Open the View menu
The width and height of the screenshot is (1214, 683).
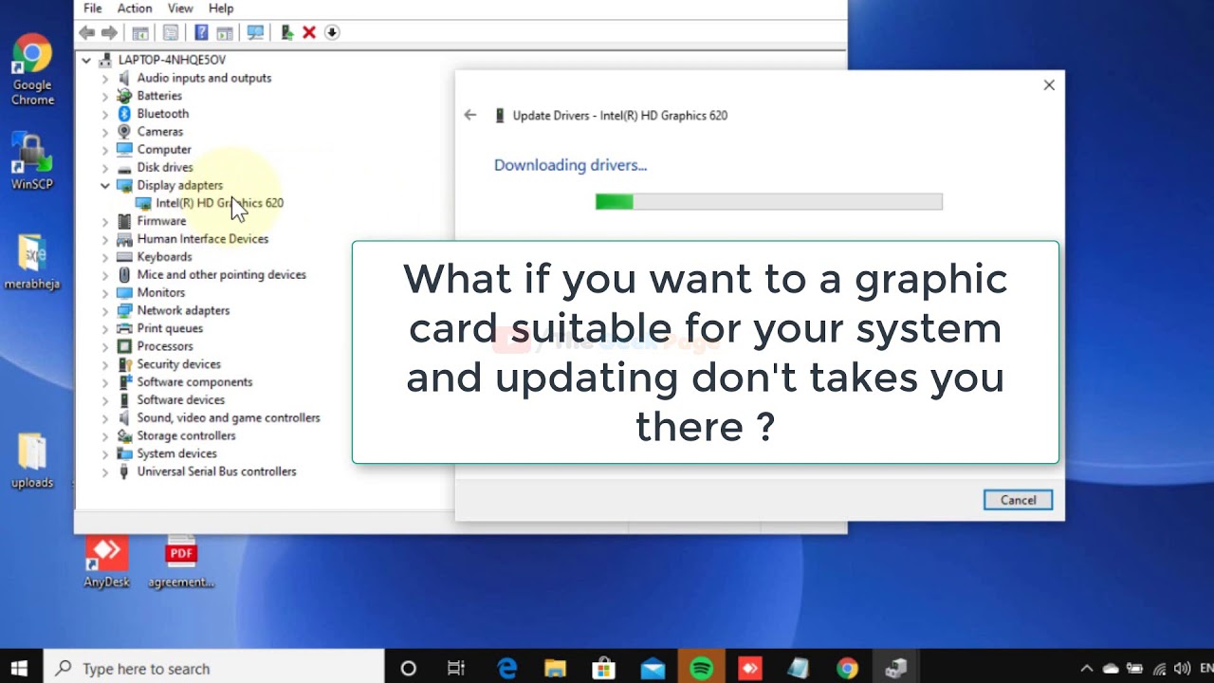click(180, 9)
